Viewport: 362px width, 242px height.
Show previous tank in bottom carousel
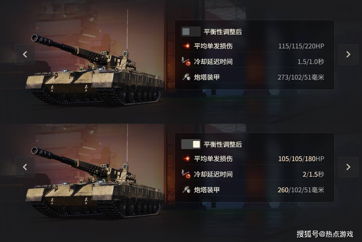25,167
